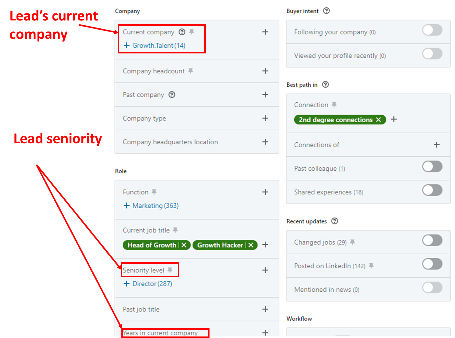Add the Growth.Talent (14) company suggestion
The image size is (455, 338).
coord(154,45)
